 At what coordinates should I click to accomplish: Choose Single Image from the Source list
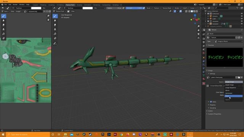233,85
